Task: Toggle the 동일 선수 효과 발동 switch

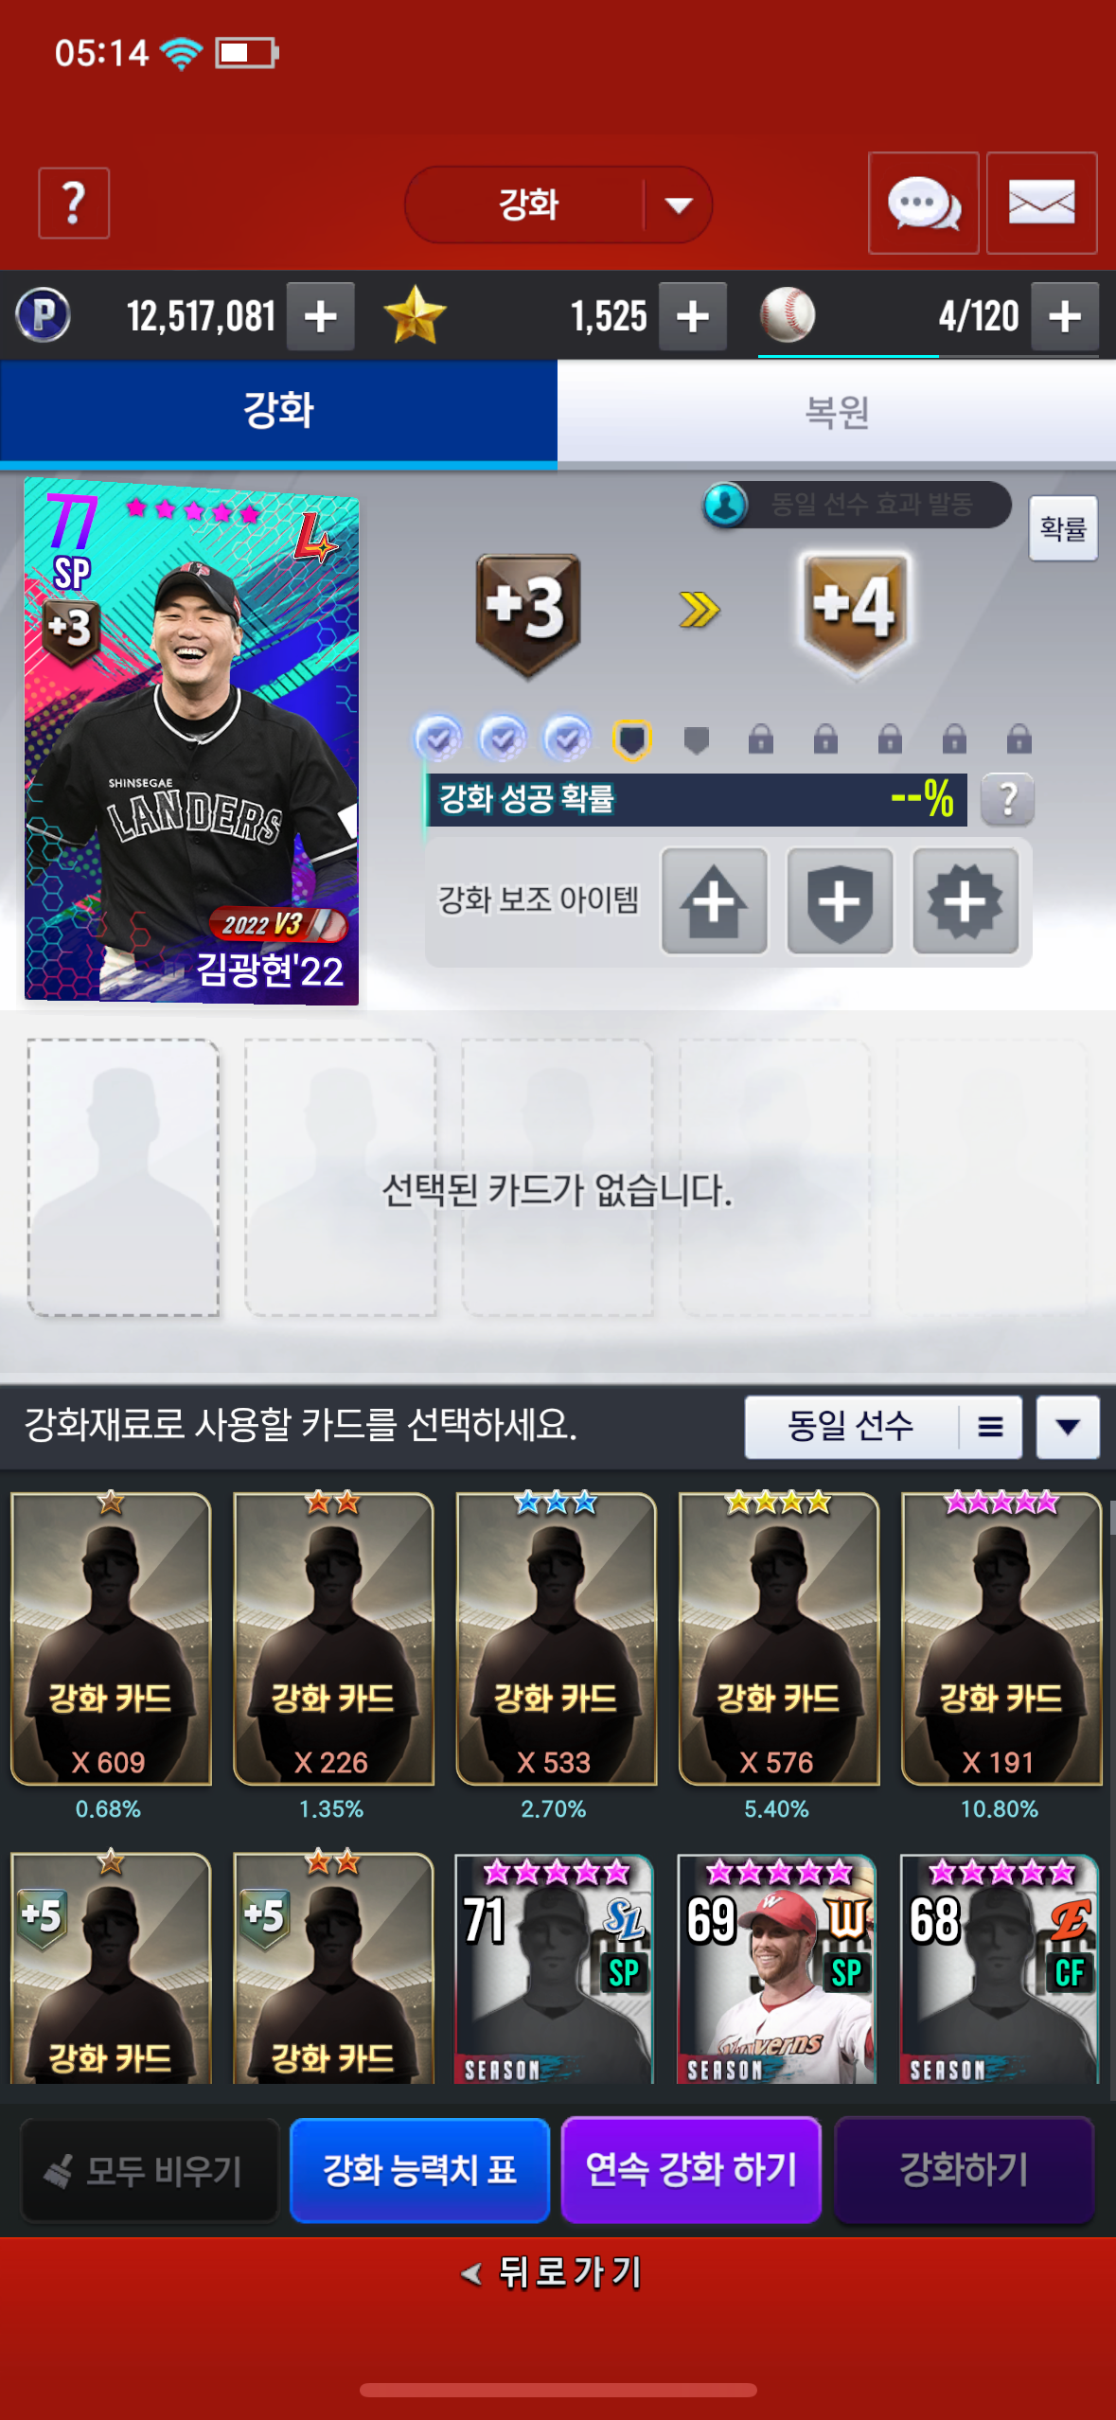Action: (x=857, y=505)
